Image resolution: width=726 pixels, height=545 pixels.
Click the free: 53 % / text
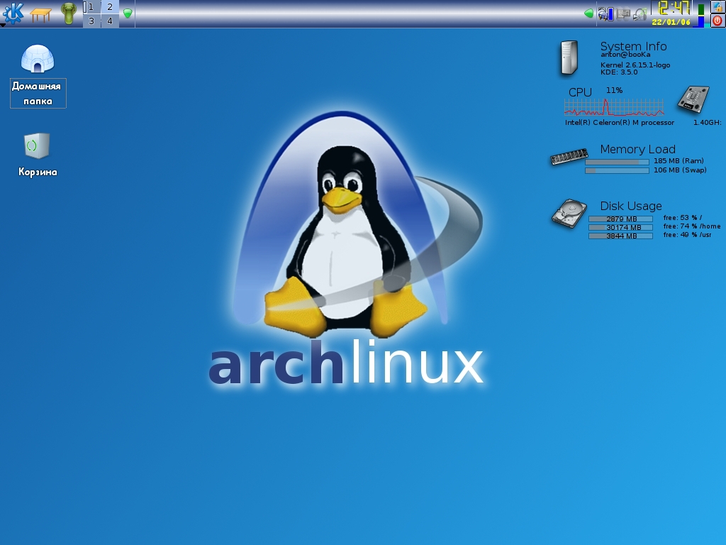tap(683, 217)
